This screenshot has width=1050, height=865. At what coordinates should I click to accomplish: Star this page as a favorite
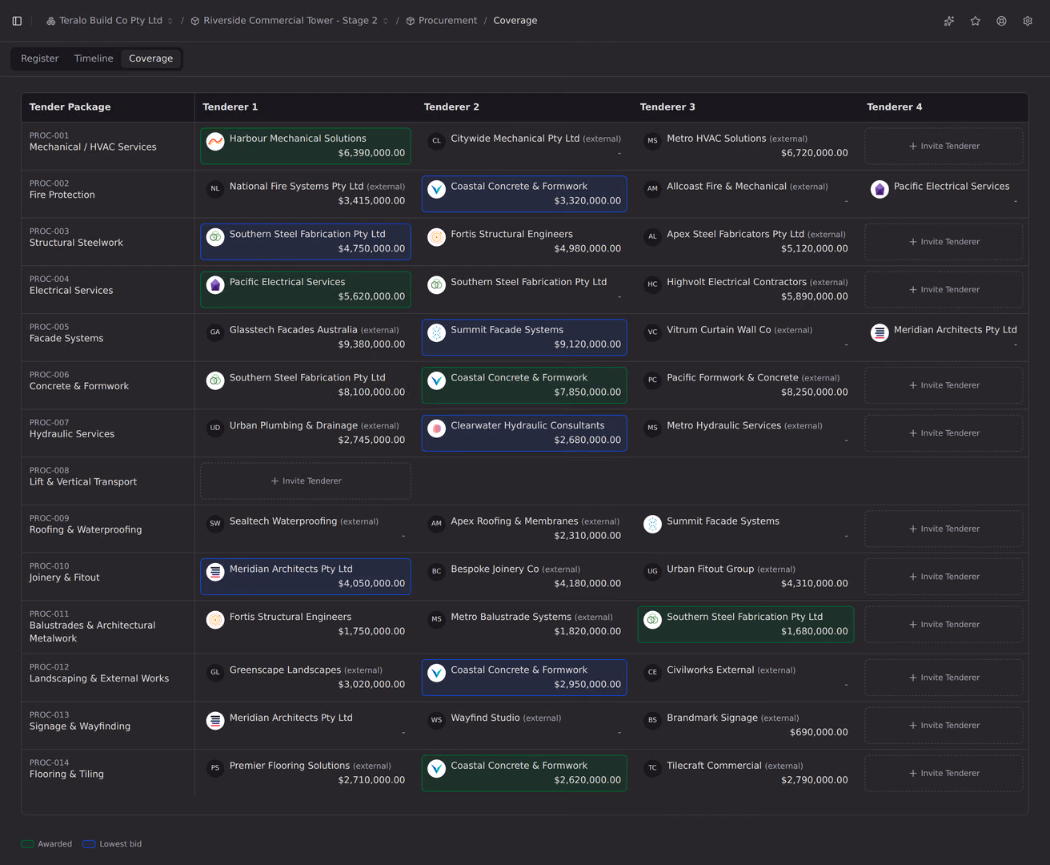pos(976,21)
